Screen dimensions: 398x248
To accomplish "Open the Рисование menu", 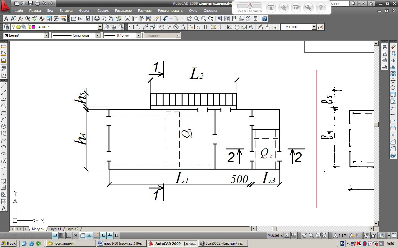I will pos(123,11).
